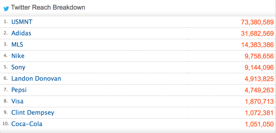Open the Visa entry
The image size is (276, 133).
point(18,101)
